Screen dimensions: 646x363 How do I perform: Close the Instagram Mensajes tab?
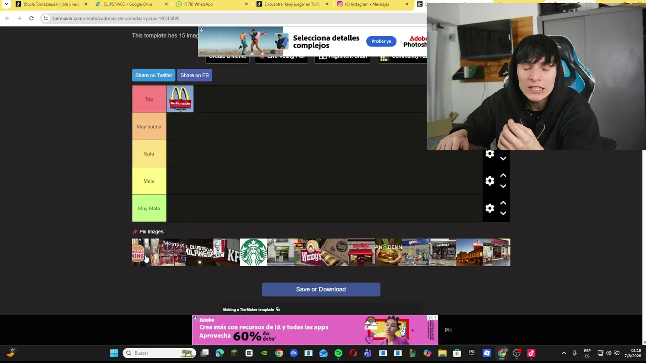[407, 4]
